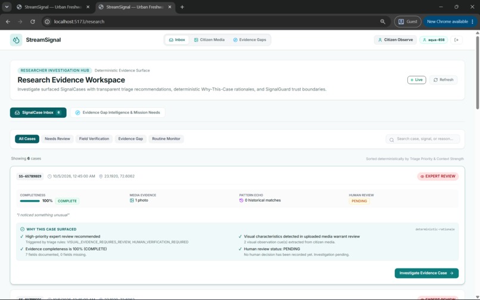Image resolution: width=480 pixels, height=300 pixels.
Task: Click the forward navigation arrow
Action: [20, 22]
